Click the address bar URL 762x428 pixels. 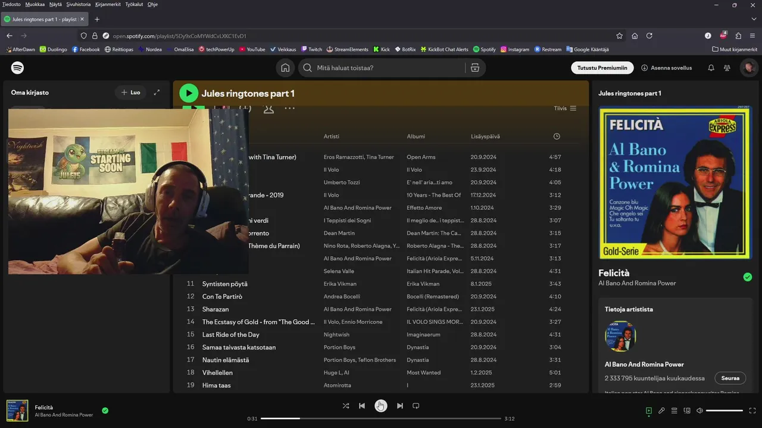(x=180, y=36)
